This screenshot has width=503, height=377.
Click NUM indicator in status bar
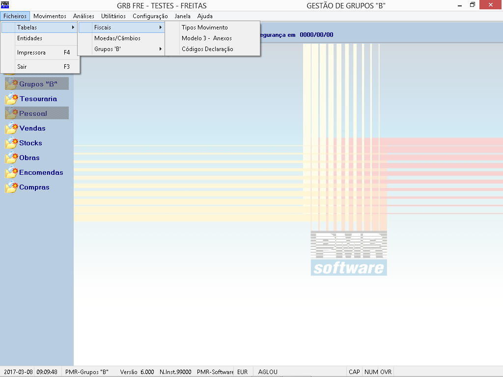coord(371,372)
